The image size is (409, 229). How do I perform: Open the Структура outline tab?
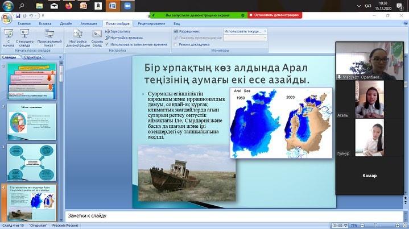click(x=33, y=57)
